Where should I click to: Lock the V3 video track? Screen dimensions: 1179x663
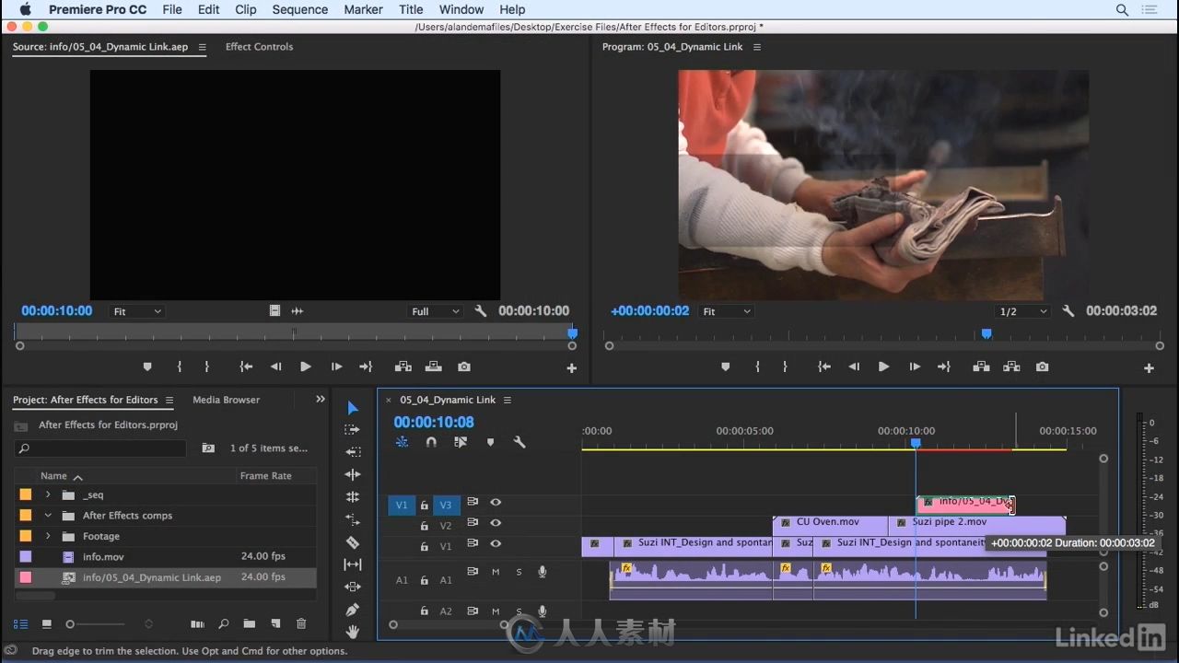(424, 505)
